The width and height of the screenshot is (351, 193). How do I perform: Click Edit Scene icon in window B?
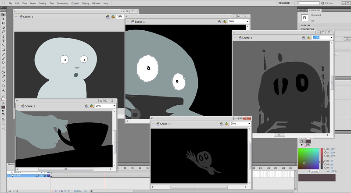pos(107,17)
